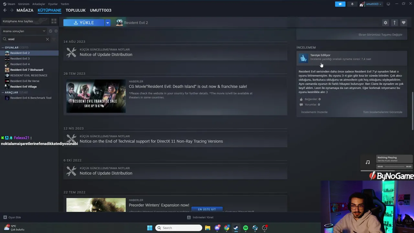Open Windows Start menu

[149, 228]
